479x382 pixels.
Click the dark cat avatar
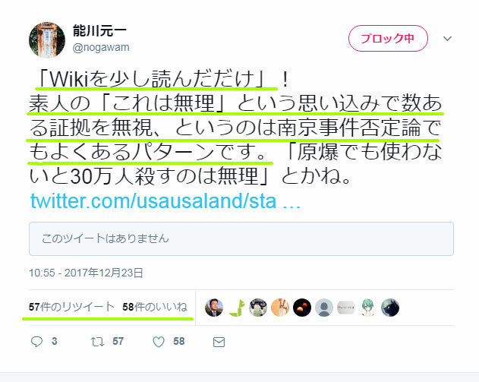(x=390, y=308)
